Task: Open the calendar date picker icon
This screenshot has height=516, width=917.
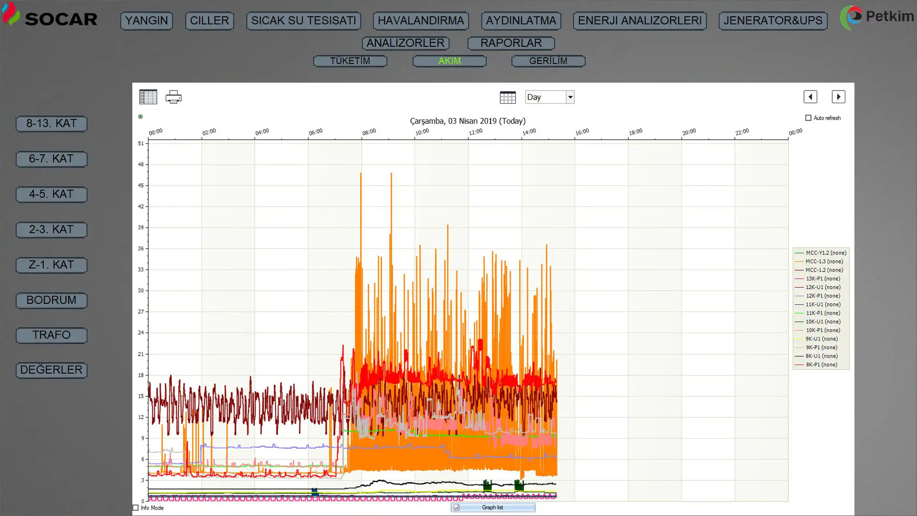Action: click(x=508, y=97)
